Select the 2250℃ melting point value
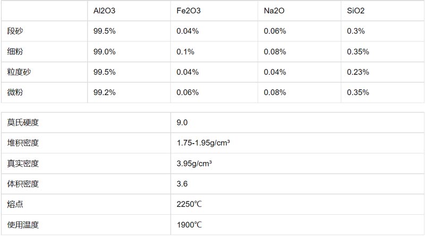The width and height of the screenshot is (425, 236). point(189,204)
